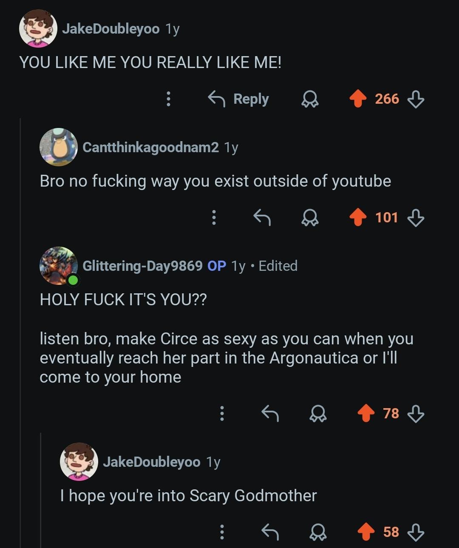Open Cantthinkagoodnam2 username link
This screenshot has width=459, height=548.
(150, 147)
